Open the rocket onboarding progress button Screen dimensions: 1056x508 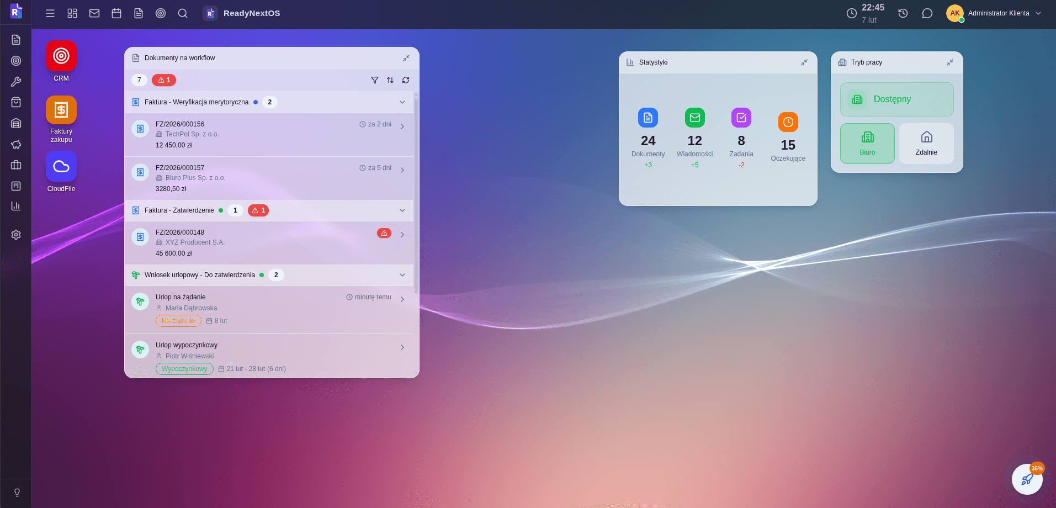[1027, 479]
